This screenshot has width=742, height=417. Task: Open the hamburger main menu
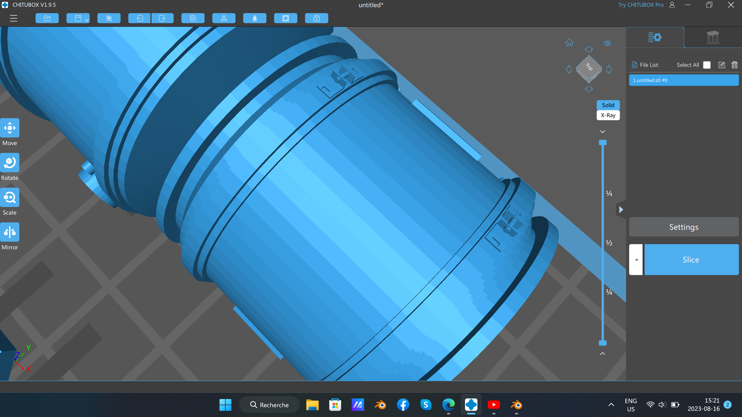(x=14, y=19)
